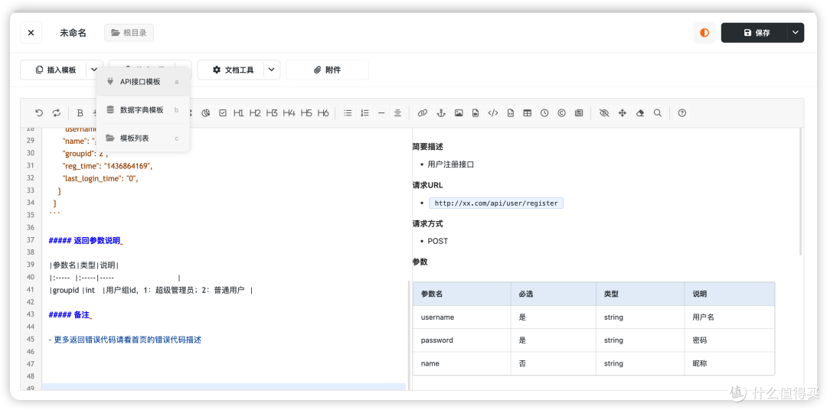827x410 pixels.
Task: Insert date time with the clock icon
Action: [544, 112]
